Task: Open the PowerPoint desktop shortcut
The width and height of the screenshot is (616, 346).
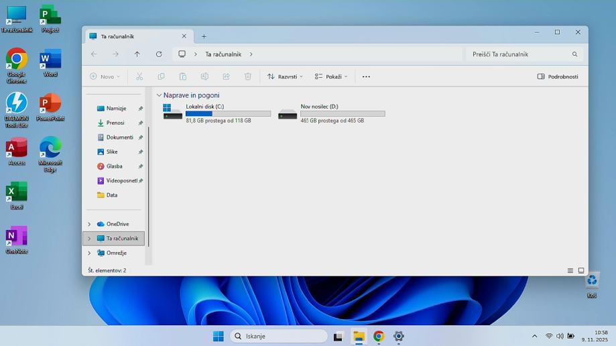Action: pyautogui.click(x=50, y=107)
